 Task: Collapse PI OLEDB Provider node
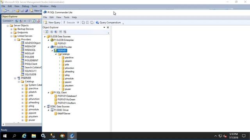(x=48, y=47)
